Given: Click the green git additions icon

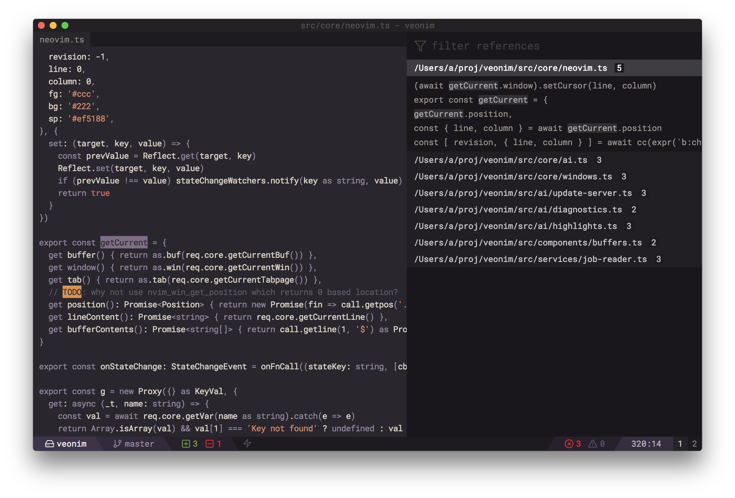Looking at the screenshot, I should (x=186, y=444).
